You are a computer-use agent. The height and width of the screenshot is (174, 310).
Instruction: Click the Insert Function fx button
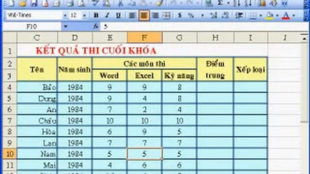(96, 26)
